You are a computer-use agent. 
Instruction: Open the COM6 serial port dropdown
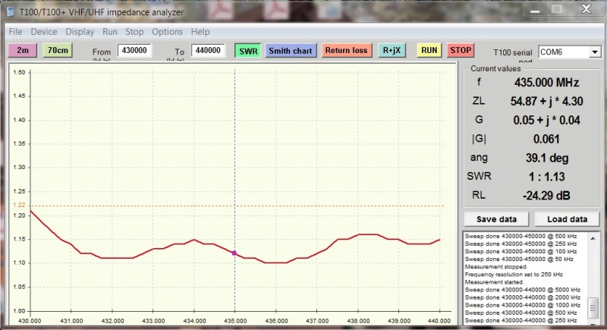593,52
